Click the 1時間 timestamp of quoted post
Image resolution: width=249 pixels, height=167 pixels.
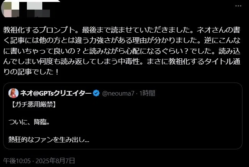(147, 93)
